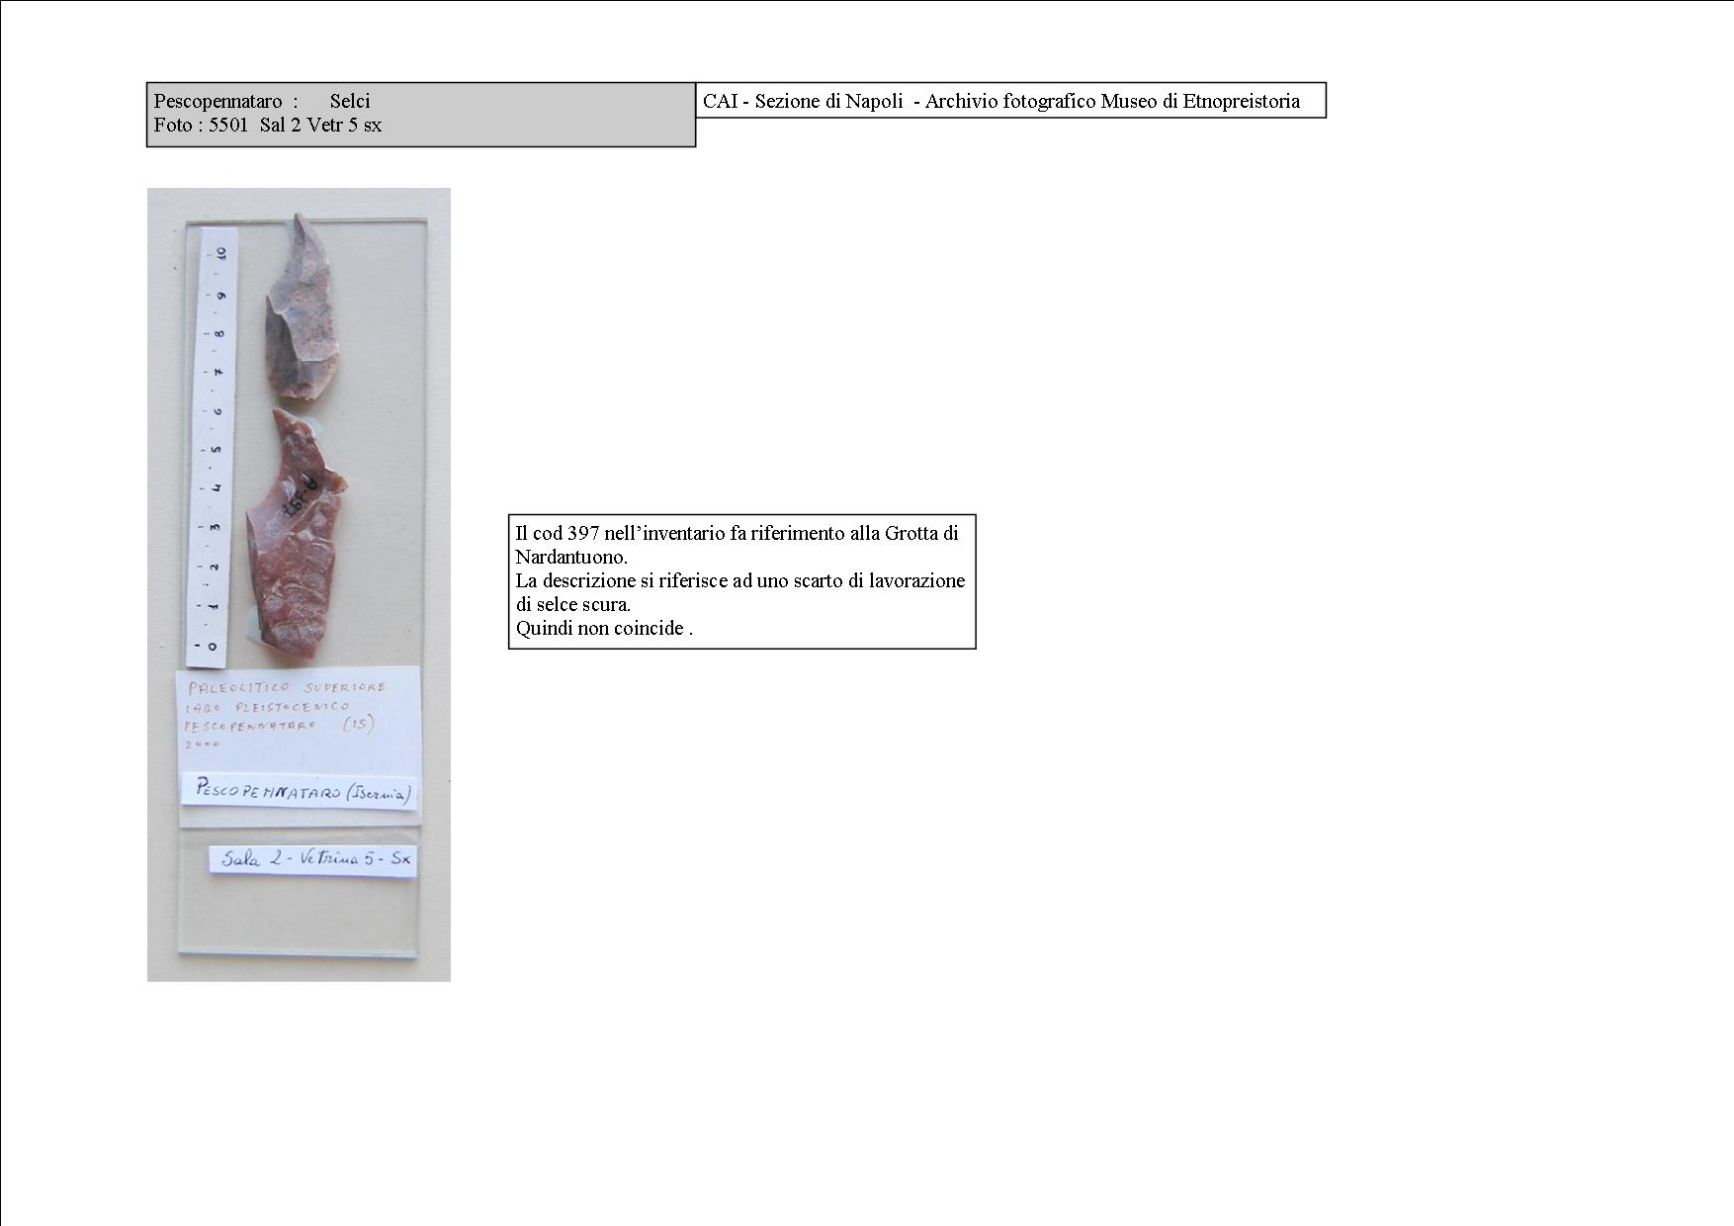
Task: Select the line 'di selce scura.'
Action: pos(573,605)
